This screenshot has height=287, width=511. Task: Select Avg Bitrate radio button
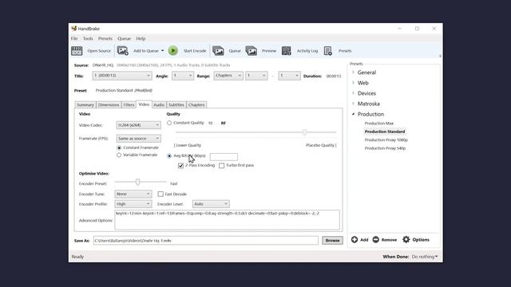coord(169,156)
